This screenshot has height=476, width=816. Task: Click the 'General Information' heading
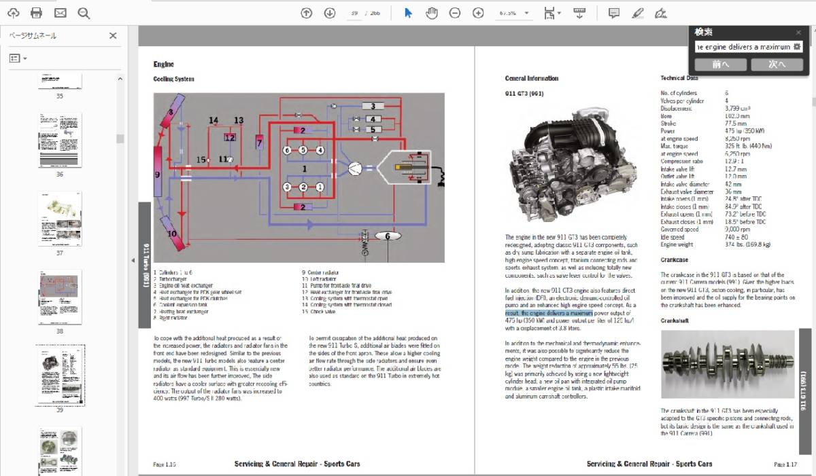pos(532,78)
